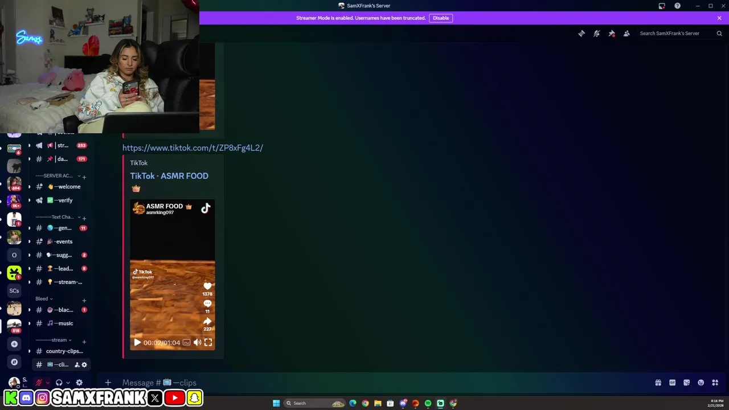
Task: Toggle headphones deafen in user panel
Action: (59, 383)
